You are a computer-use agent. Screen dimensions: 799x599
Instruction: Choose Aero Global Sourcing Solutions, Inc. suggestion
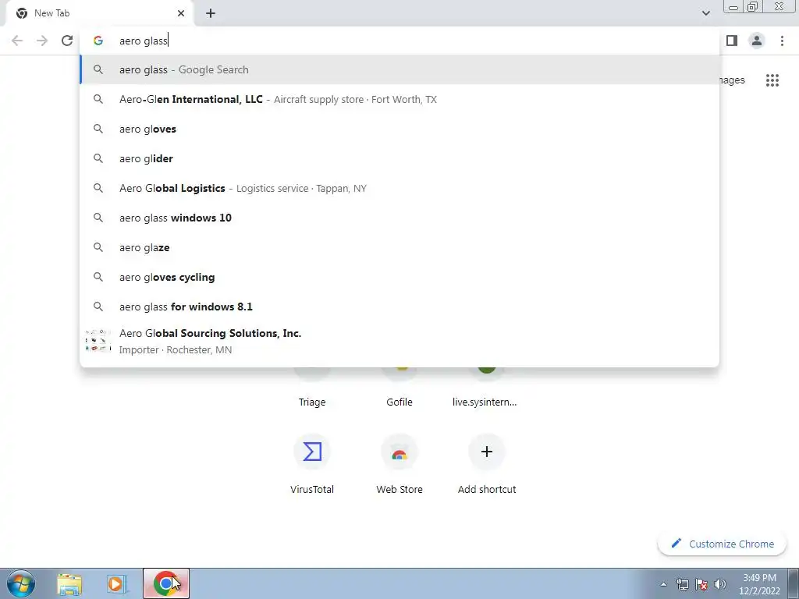click(x=399, y=342)
